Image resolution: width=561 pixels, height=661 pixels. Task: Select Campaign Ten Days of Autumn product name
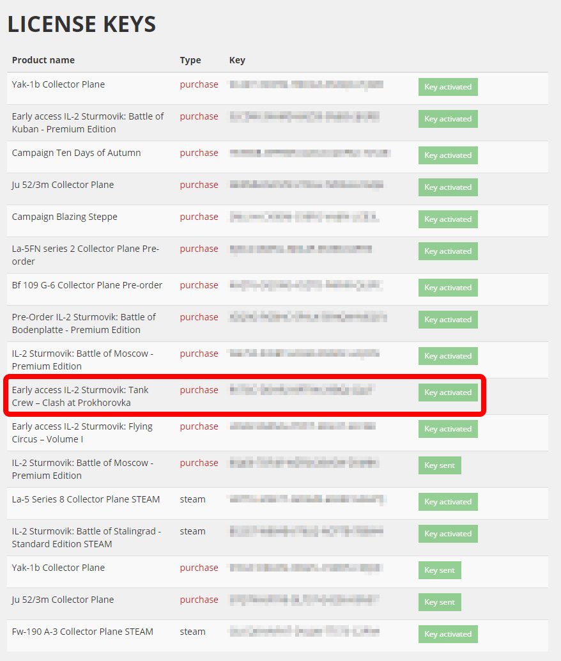pyautogui.click(x=76, y=153)
